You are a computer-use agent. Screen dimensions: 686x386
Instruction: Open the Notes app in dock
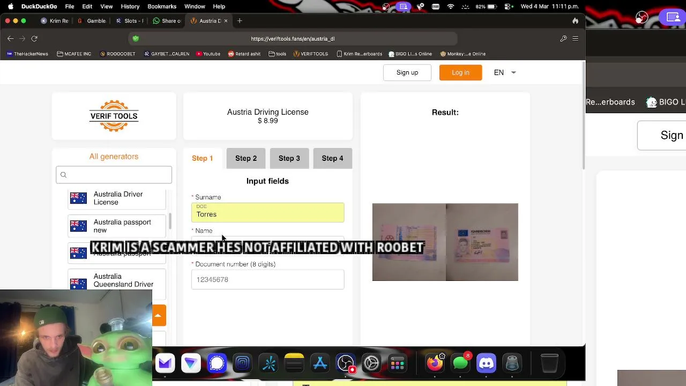pyautogui.click(x=294, y=363)
